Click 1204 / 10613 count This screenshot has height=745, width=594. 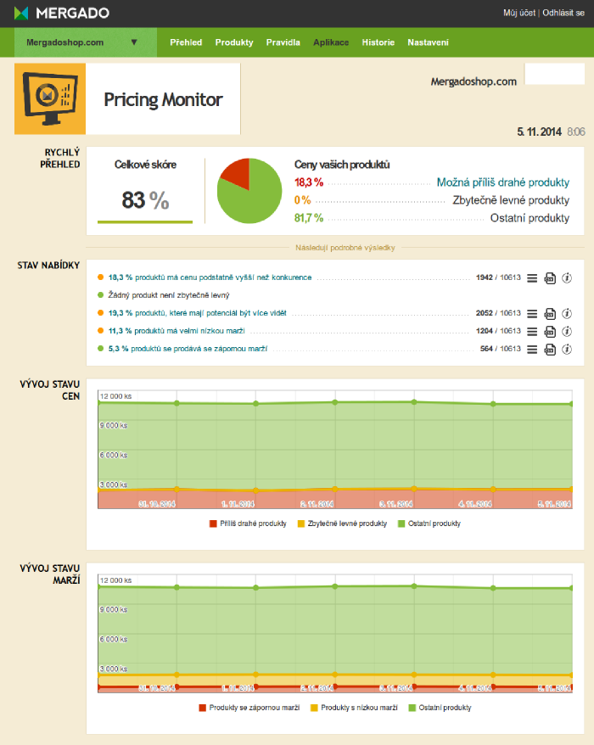498,331
